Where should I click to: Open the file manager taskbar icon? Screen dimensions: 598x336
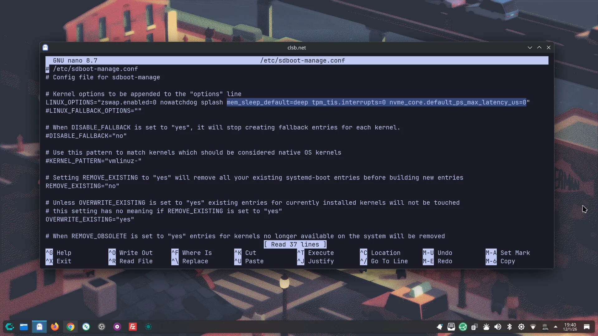(24, 327)
